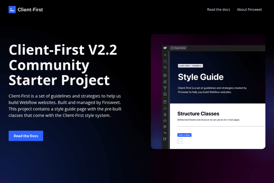274x183 pixels.
Task: Open the Style selectors droplets icon
Action: point(165,88)
